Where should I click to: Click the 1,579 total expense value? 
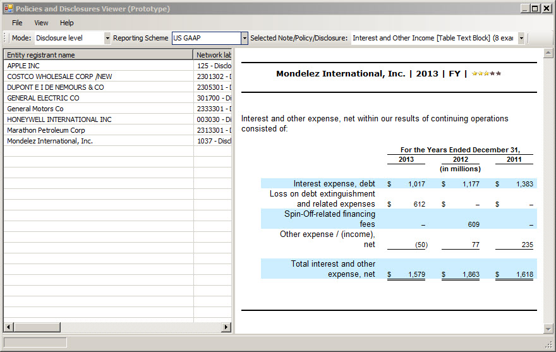coord(416,274)
